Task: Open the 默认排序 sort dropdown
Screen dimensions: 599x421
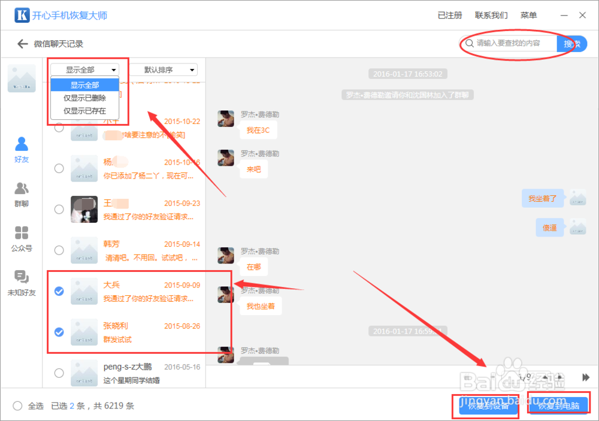Action: pyautogui.click(x=164, y=69)
